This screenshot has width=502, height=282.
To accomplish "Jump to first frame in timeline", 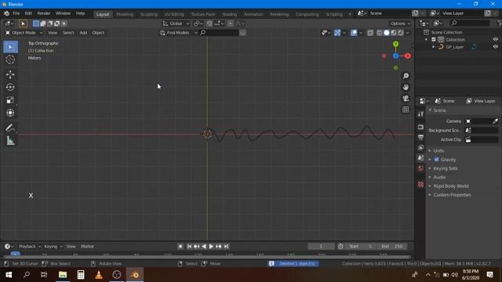I will click(189, 246).
